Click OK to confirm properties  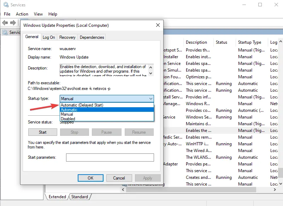pyautogui.click(x=90, y=178)
